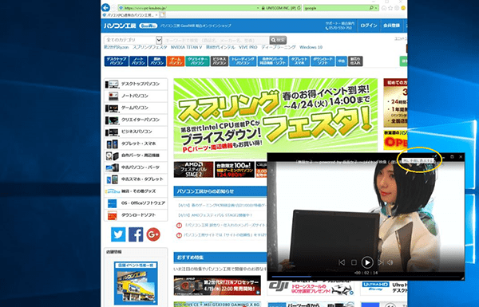Open the 台数限定100台 gaming PC banner

point(234,170)
